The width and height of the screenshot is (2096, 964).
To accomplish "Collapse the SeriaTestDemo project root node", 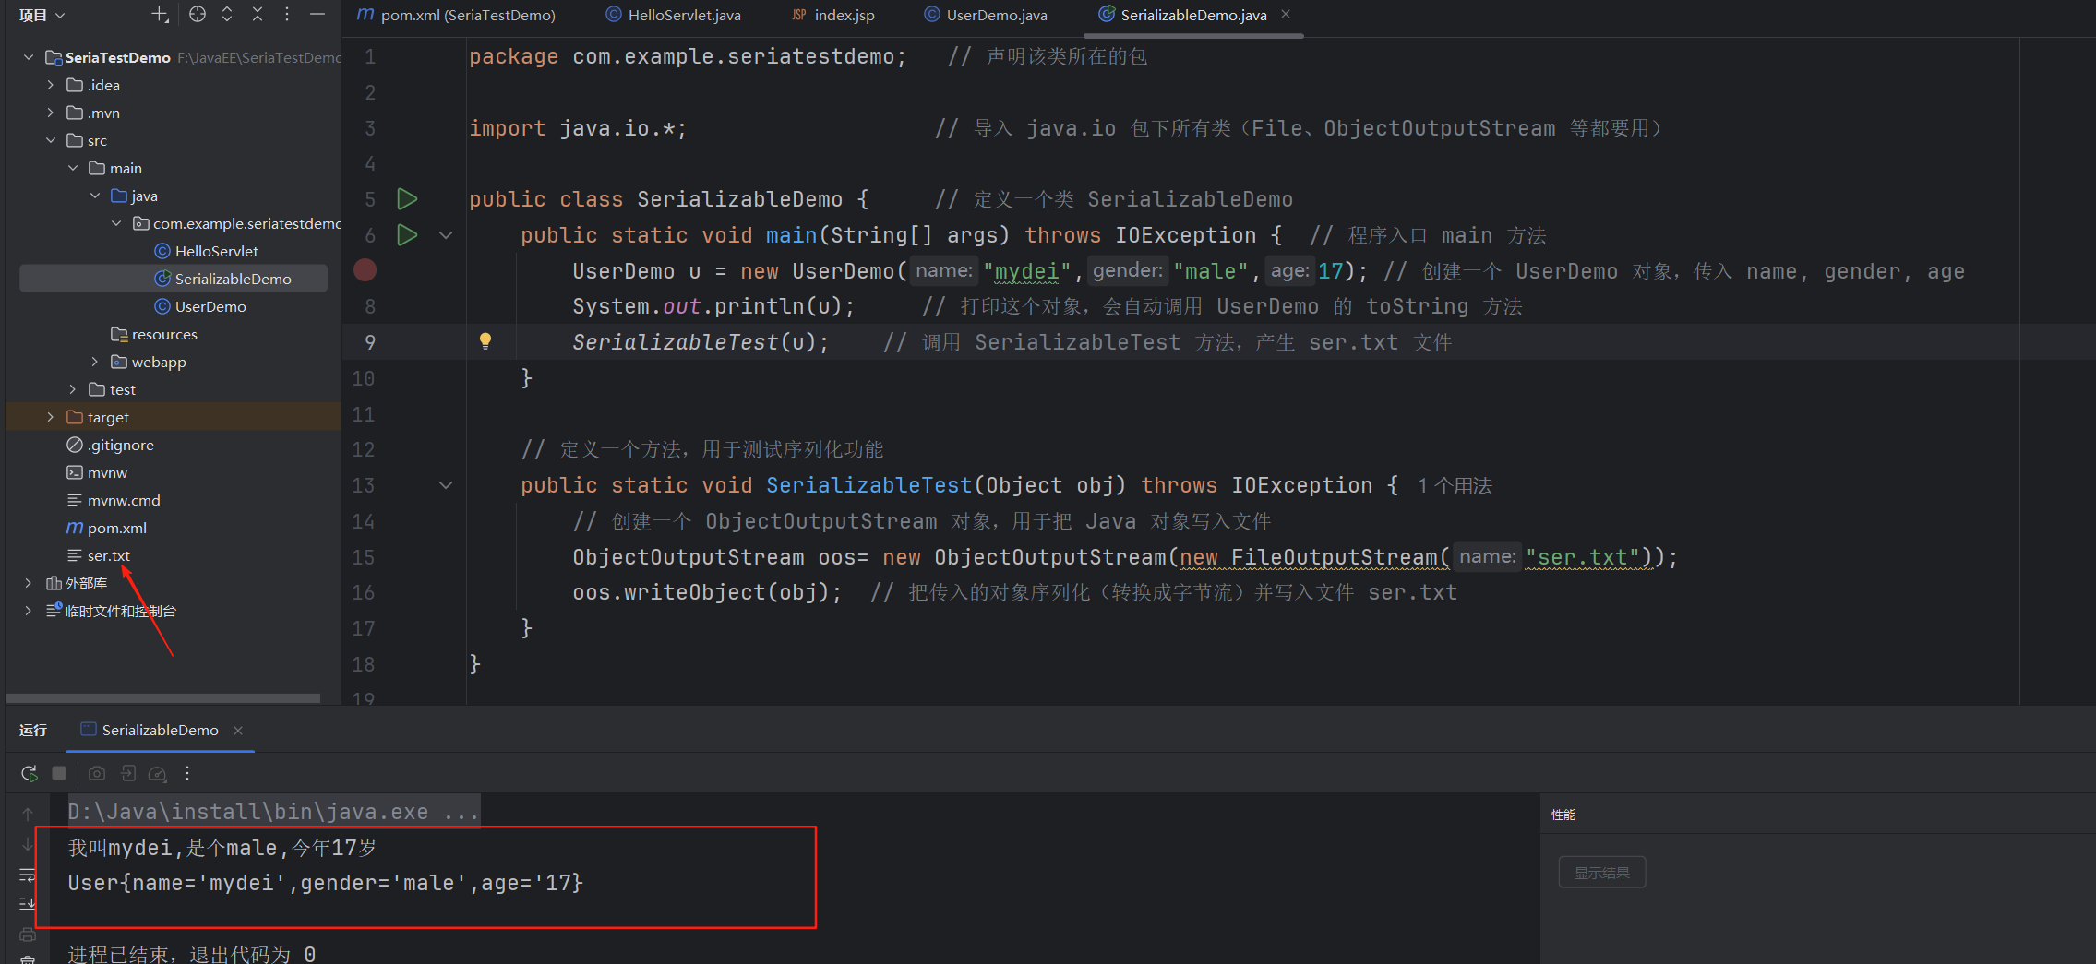I will 29,57.
